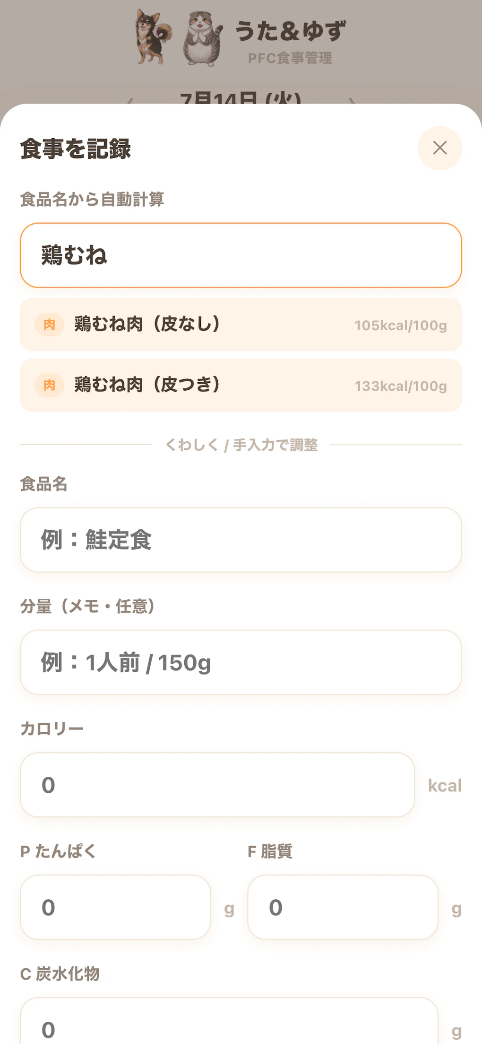
Task: Click the C 炭水化物 gram field
Action: click(x=229, y=1022)
